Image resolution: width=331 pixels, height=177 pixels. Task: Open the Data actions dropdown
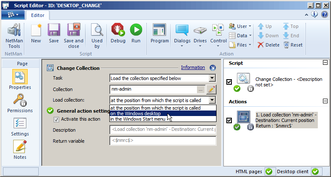click(240, 36)
